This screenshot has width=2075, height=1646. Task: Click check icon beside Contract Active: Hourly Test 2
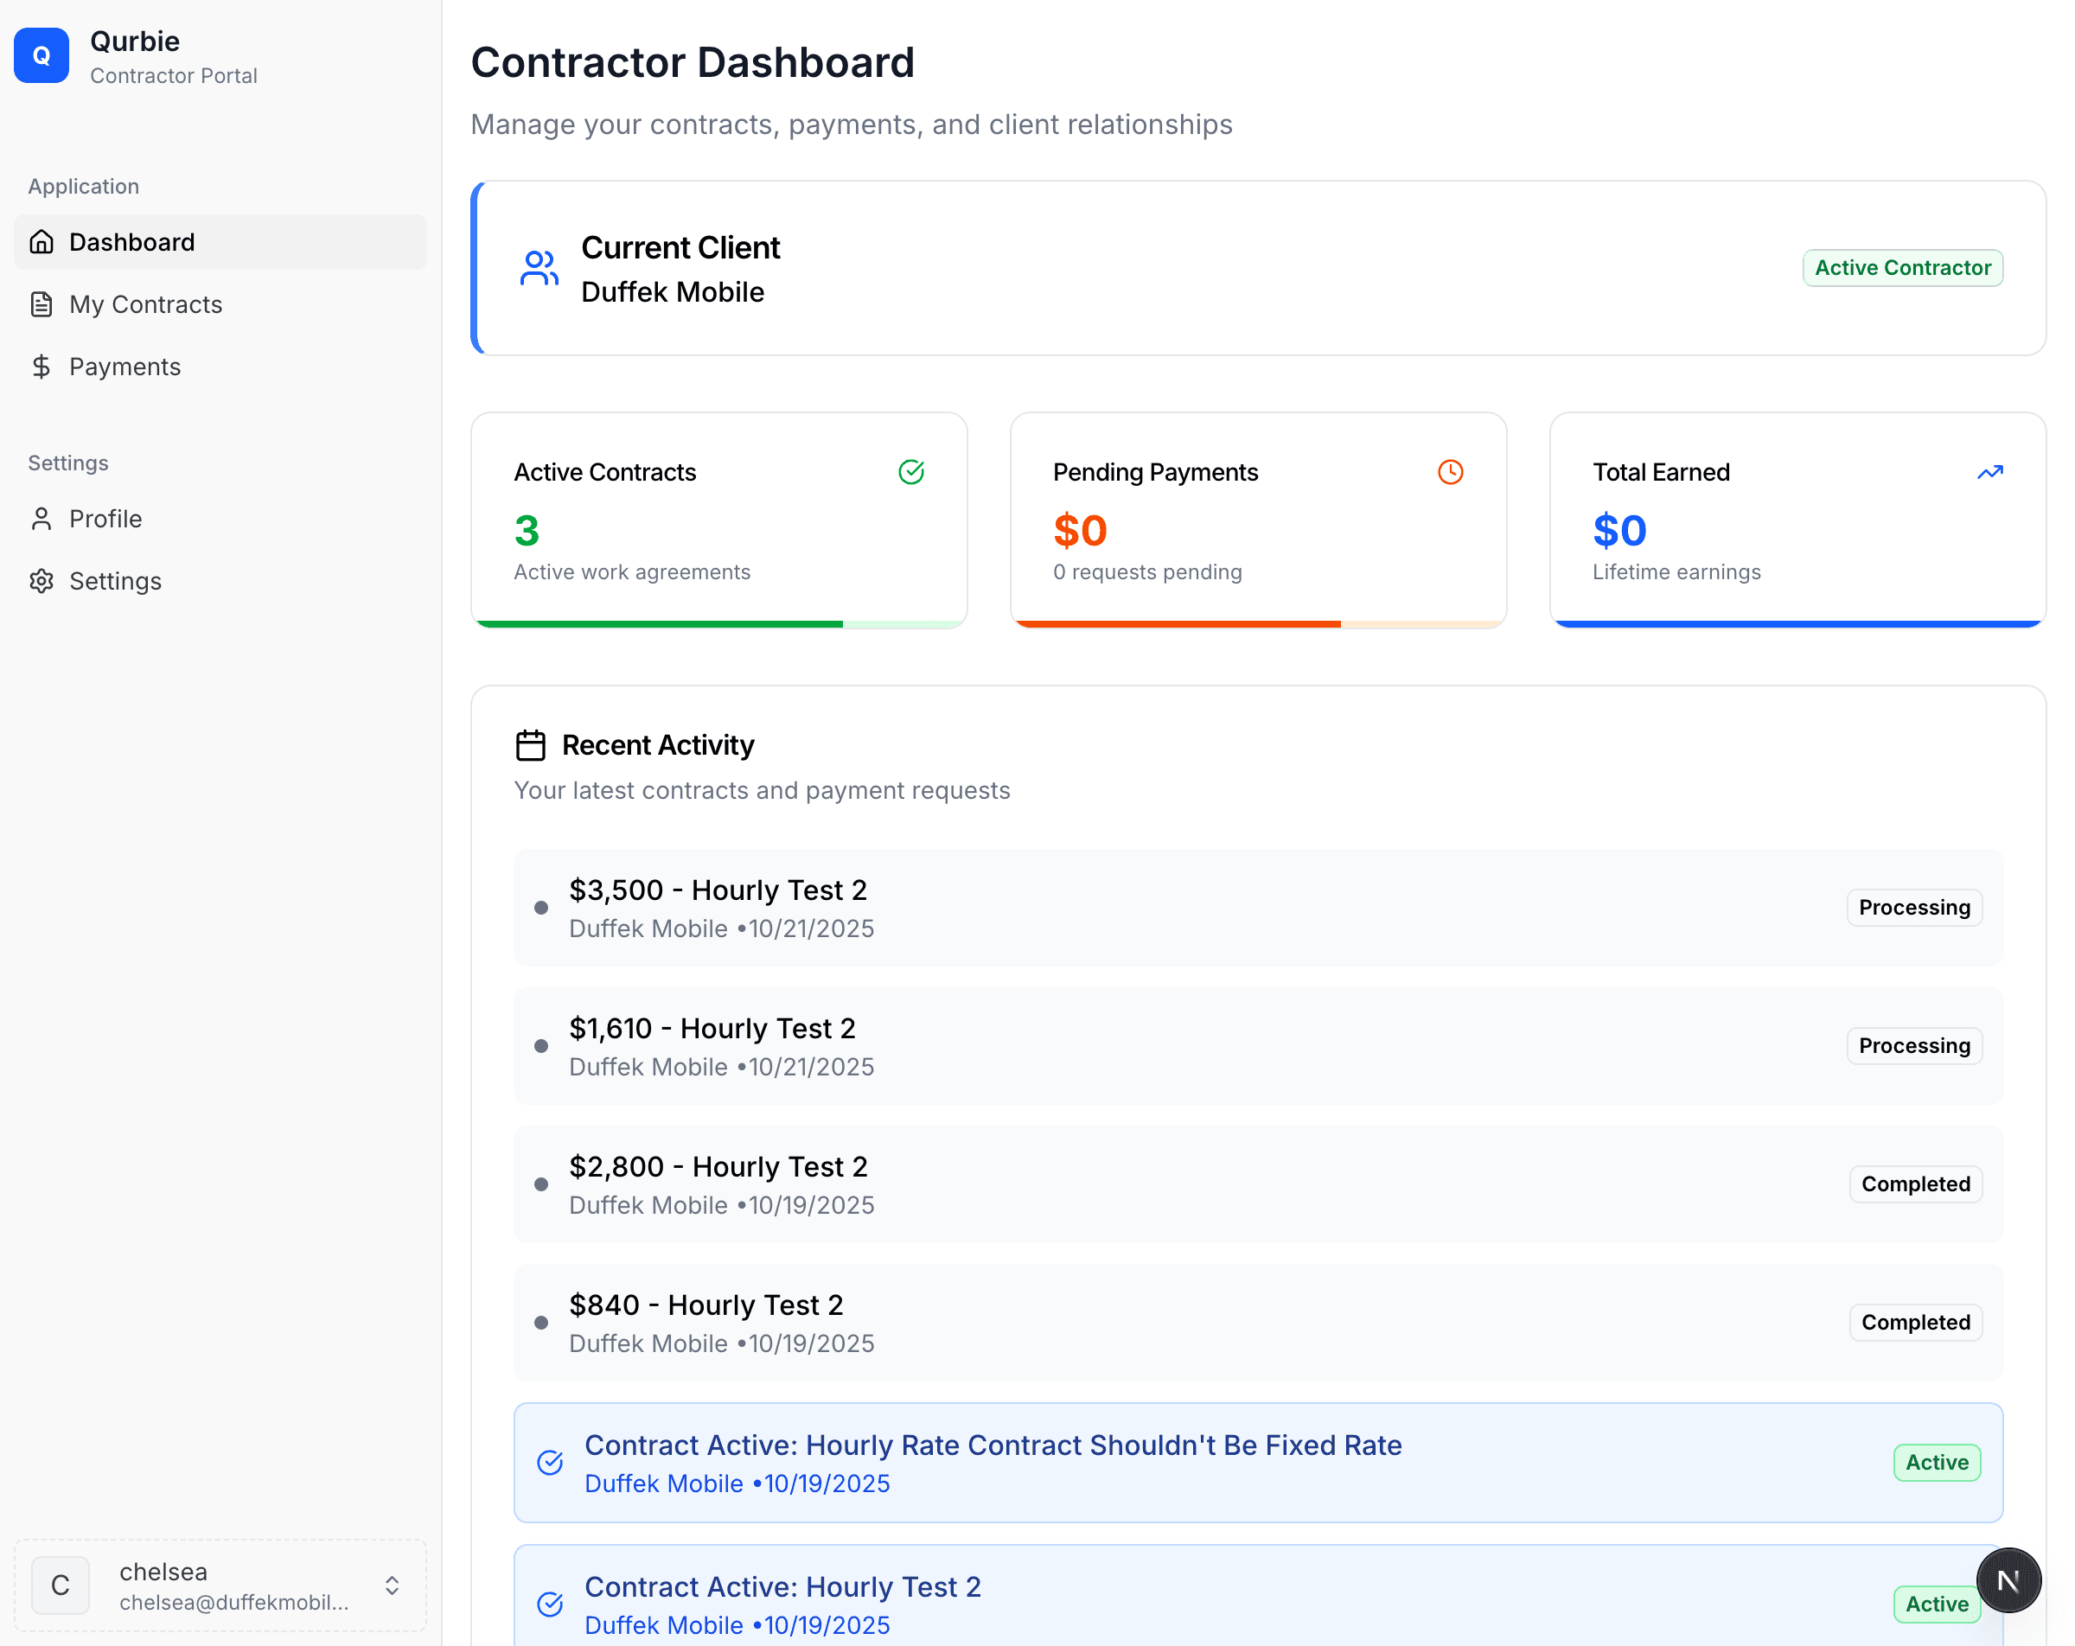point(550,1604)
